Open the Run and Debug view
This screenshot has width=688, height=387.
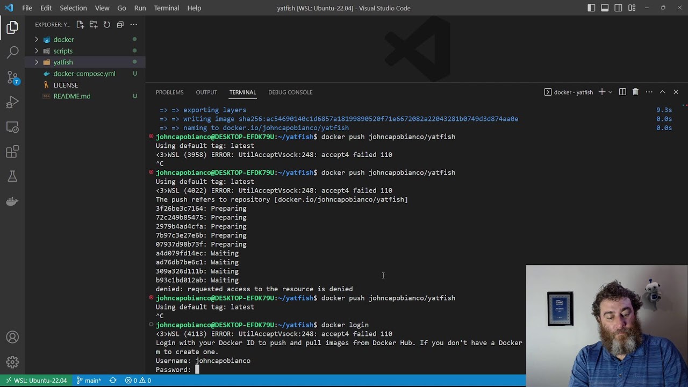tap(12, 102)
